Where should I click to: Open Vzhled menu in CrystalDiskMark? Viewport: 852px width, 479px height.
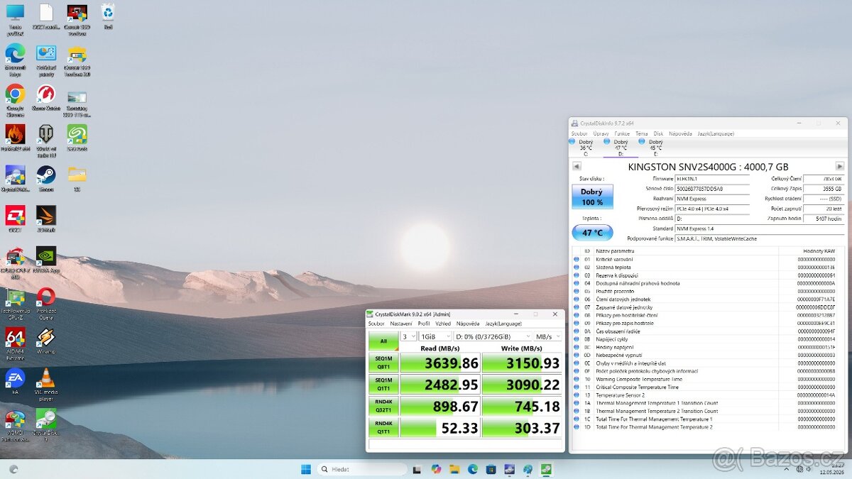[443, 324]
